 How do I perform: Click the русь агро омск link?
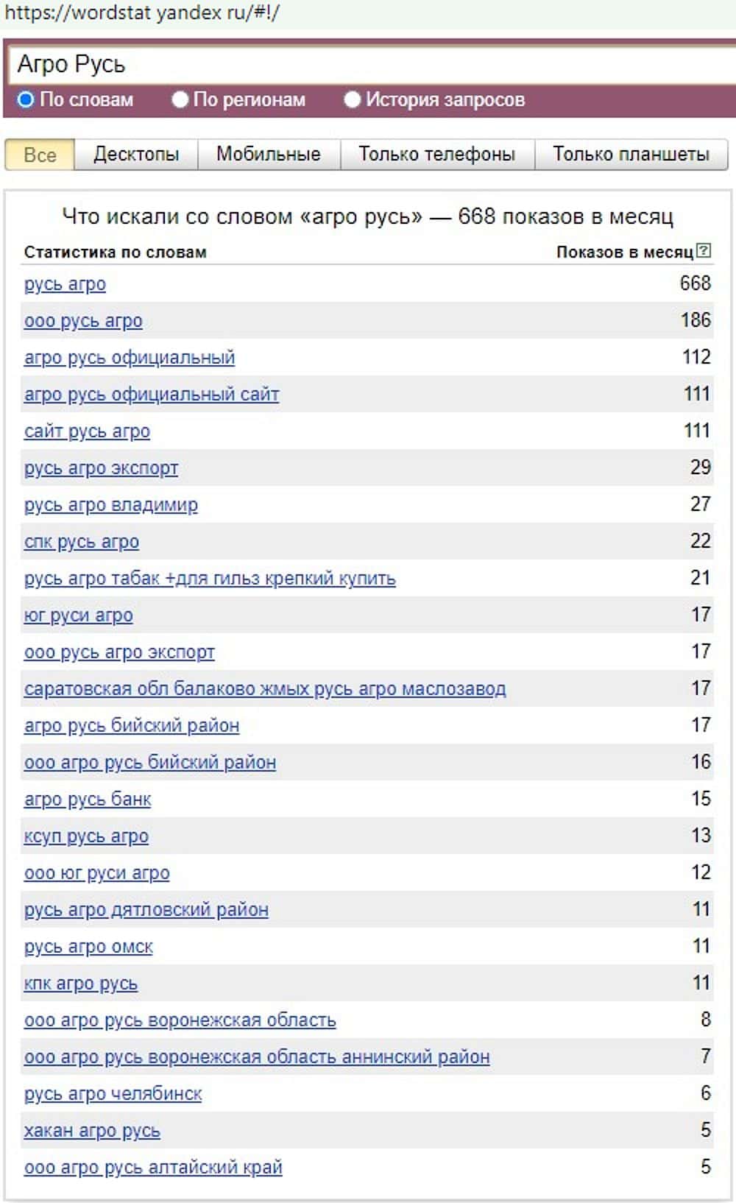click(88, 947)
